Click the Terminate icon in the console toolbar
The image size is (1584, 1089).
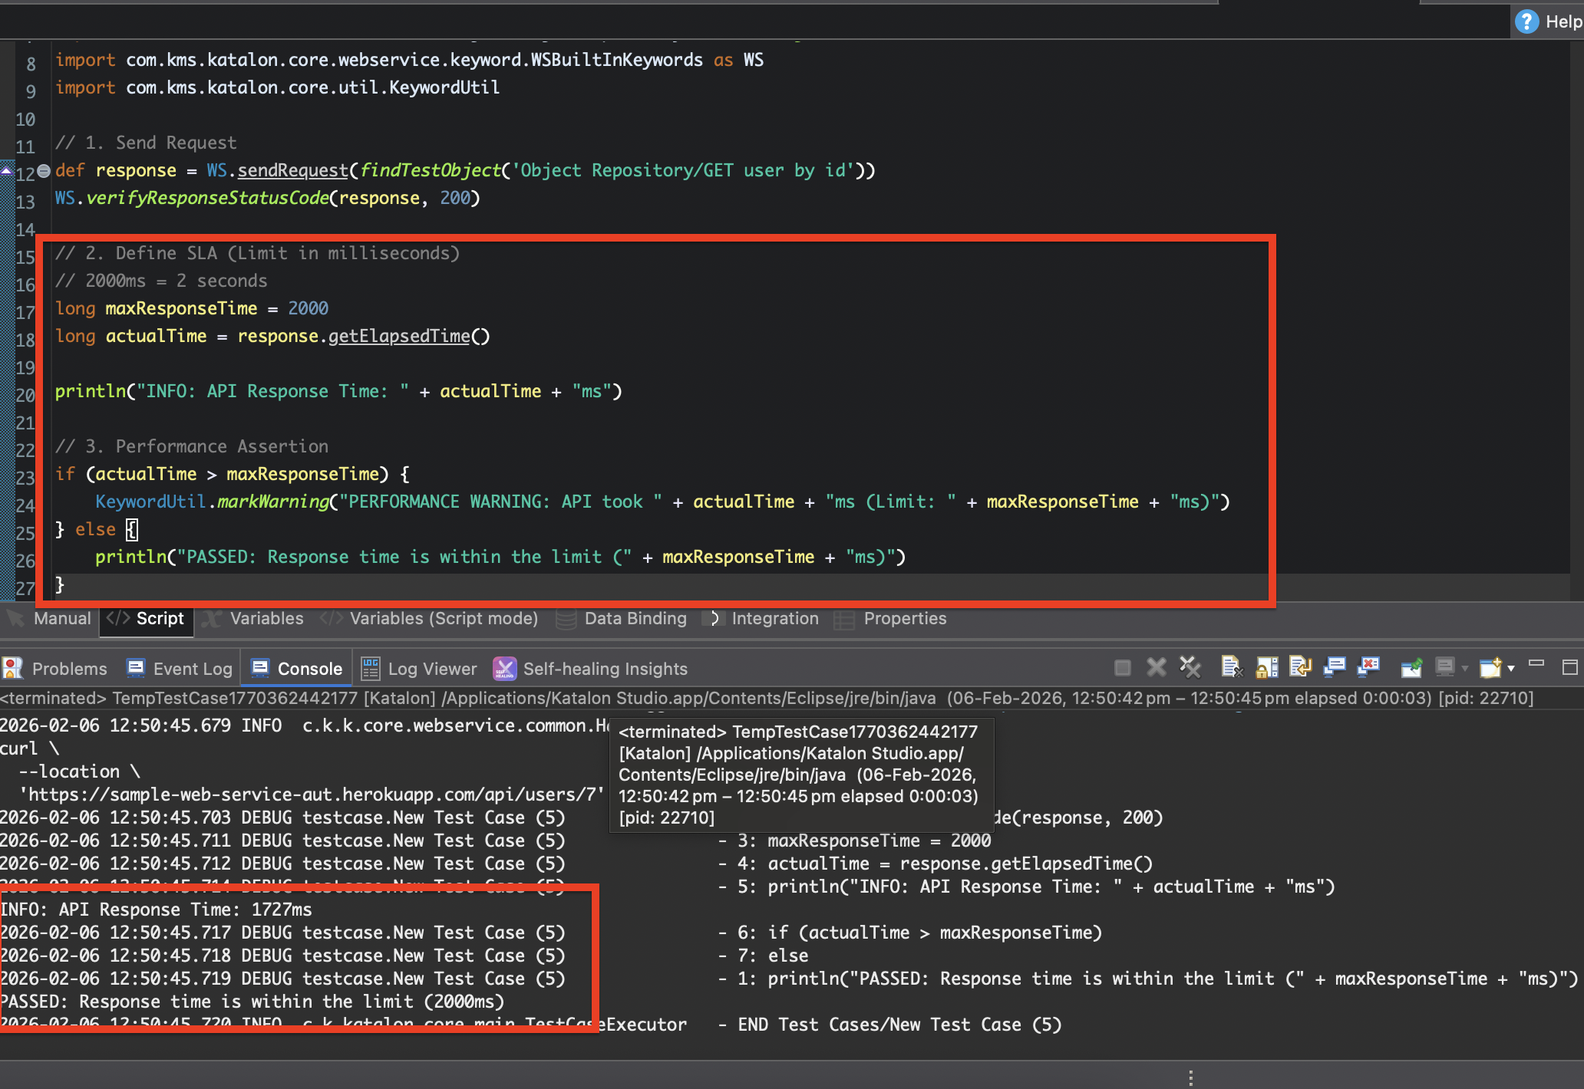(x=1123, y=667)
